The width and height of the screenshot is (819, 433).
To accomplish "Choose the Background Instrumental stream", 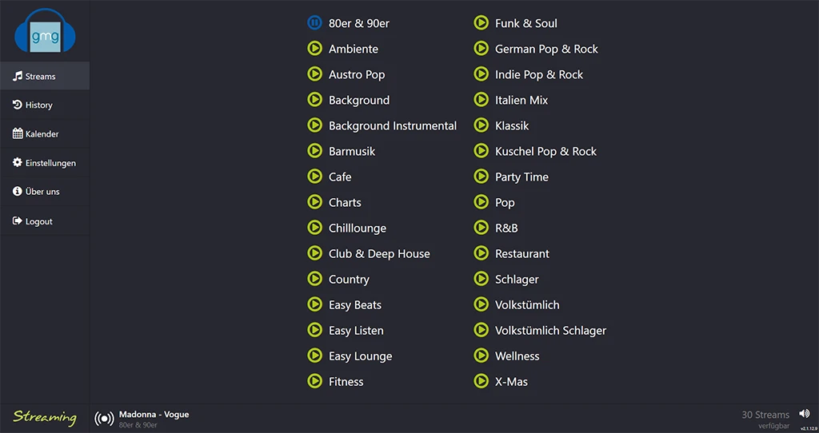I will coord(392,125).
